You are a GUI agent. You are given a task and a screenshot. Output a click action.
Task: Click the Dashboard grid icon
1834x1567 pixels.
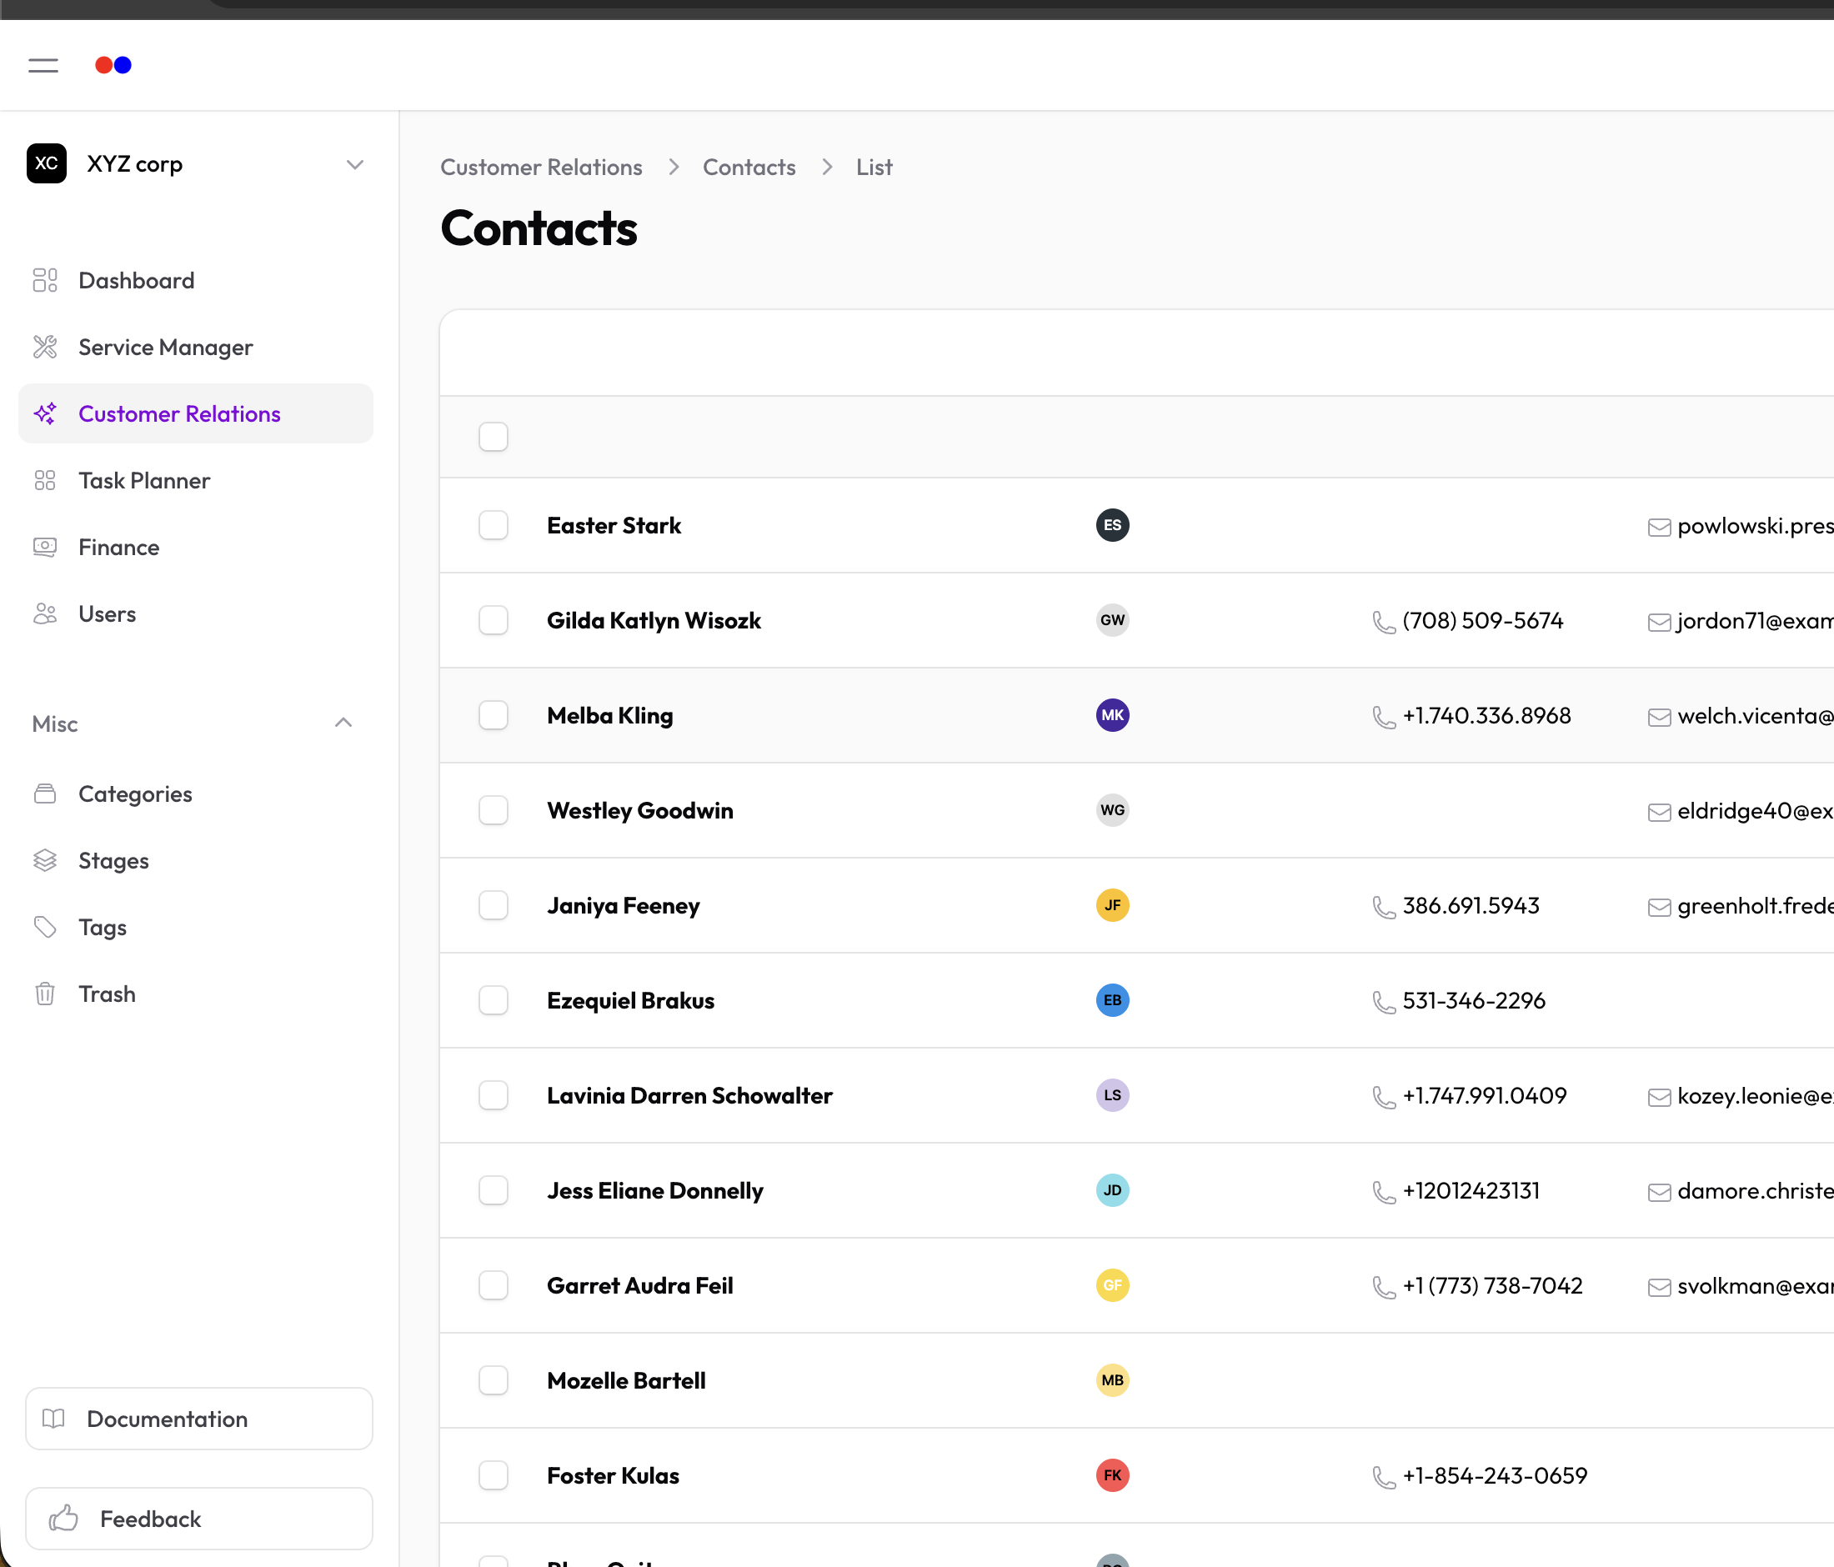pos(45,281)
